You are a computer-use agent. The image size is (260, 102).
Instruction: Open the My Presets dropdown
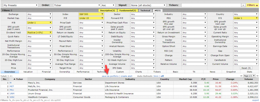21,5
